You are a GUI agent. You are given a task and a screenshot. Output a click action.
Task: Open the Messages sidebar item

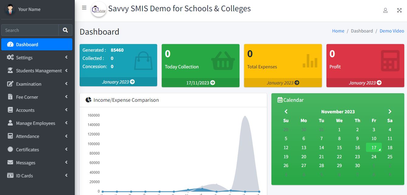point(37,162)
